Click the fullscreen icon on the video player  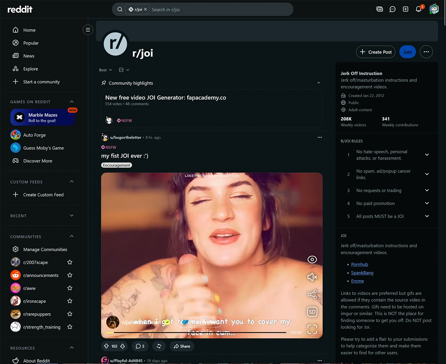coord(312,329)
